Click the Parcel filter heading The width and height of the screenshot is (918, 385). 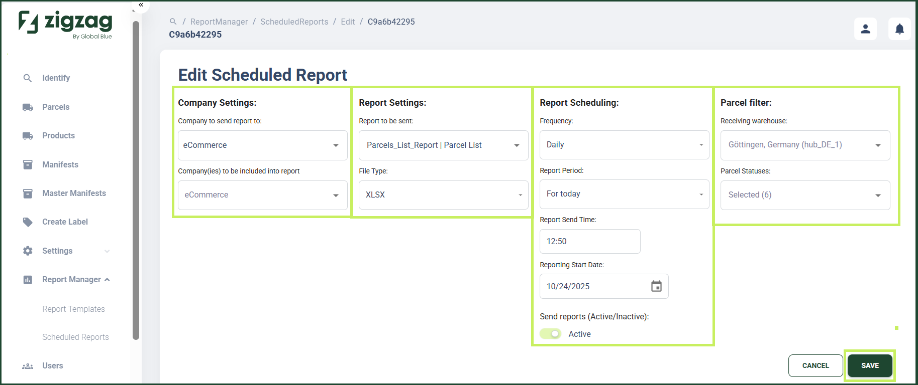pos(746,103)
